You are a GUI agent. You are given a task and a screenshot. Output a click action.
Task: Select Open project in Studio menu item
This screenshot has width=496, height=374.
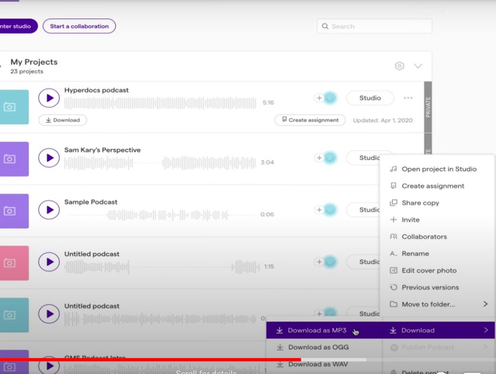(x=439, y=169)
